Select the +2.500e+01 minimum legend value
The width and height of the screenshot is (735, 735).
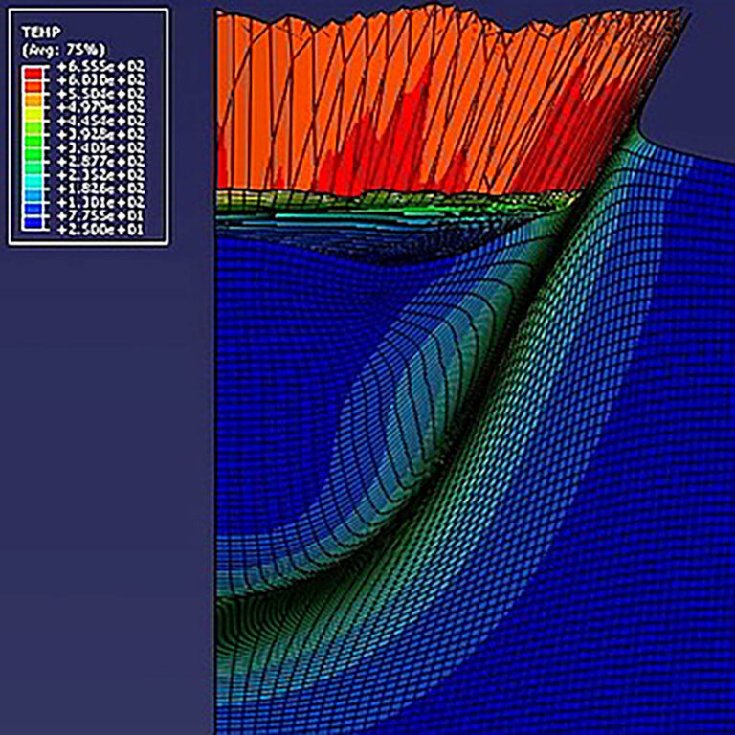click(x=100, y=230)
